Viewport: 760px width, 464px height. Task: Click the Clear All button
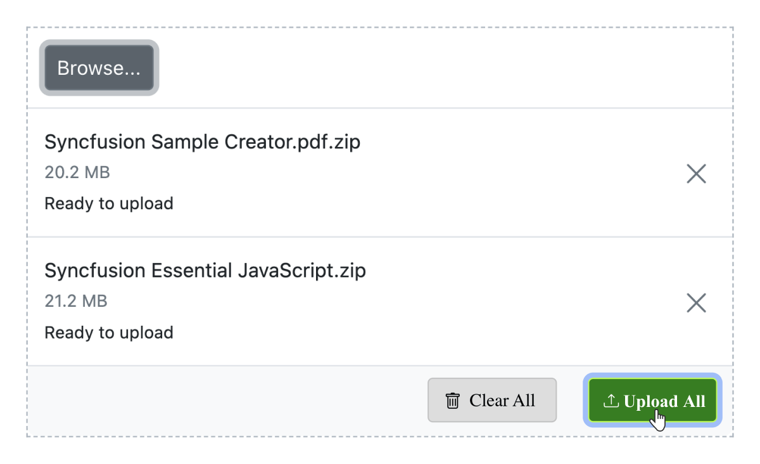(x=492, y=400)
